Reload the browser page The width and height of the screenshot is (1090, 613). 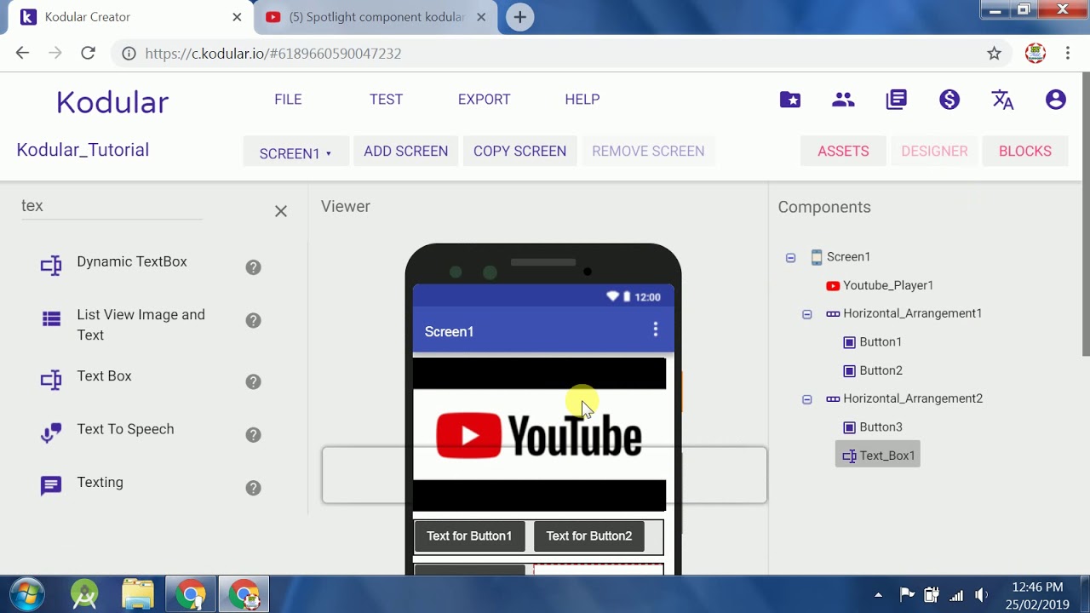[x=88, y=54]
